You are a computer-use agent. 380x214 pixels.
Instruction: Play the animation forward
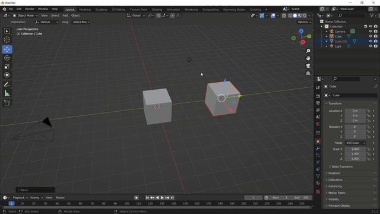click(x=162, y=198)
